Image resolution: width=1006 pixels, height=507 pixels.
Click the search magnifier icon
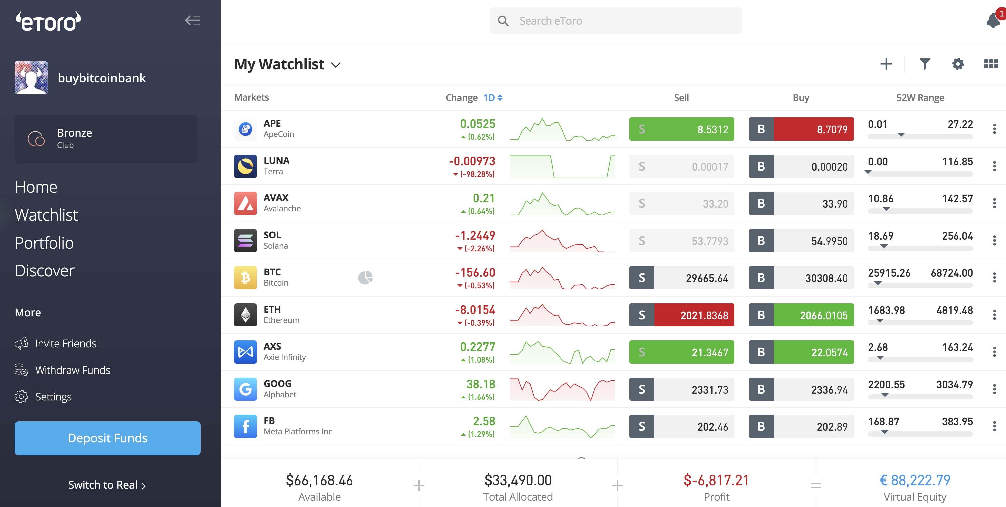[x=503, y=21]
